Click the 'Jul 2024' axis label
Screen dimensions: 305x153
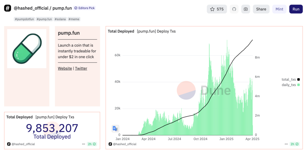(174, 139)
